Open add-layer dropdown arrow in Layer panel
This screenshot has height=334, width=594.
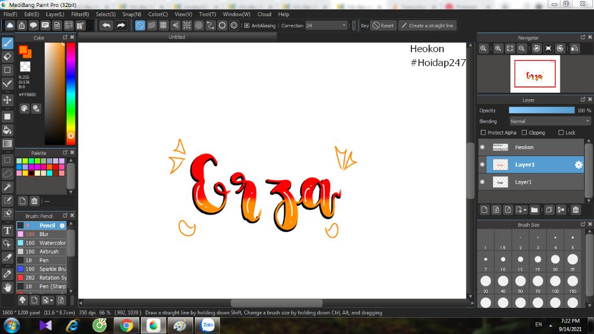point(524,210)
